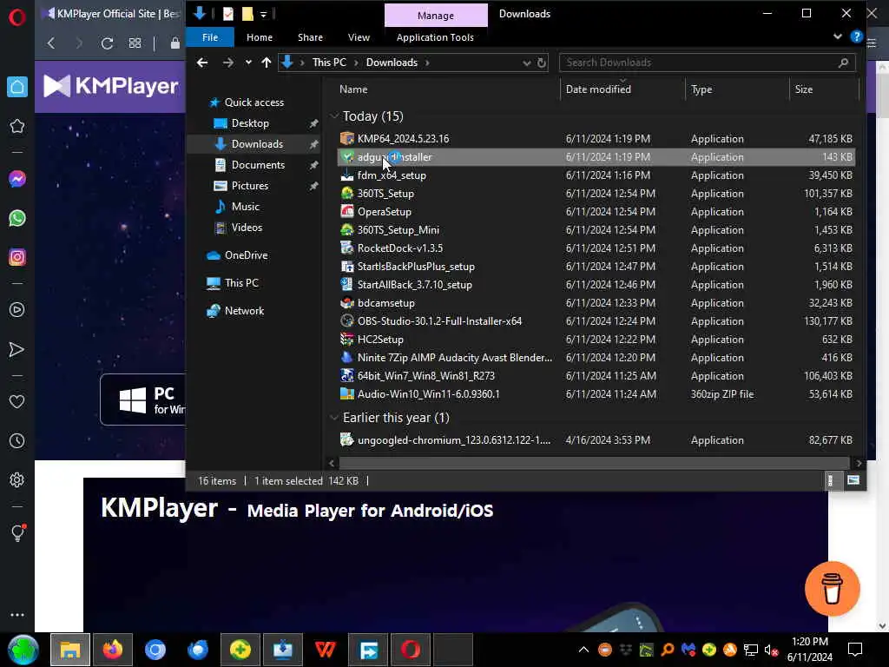Open Messenger in the Opera sidebar
Viewport: 889px width, 667px height.
(x=17, y=179)
